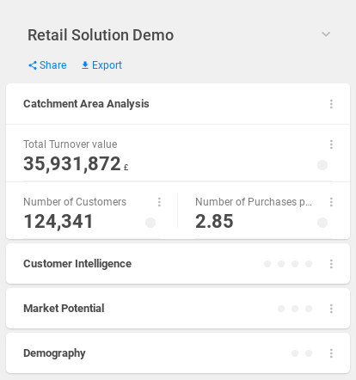356x380 pixels.
Task: Open Number of Purchases kebab menu
Action: [331, 202]
